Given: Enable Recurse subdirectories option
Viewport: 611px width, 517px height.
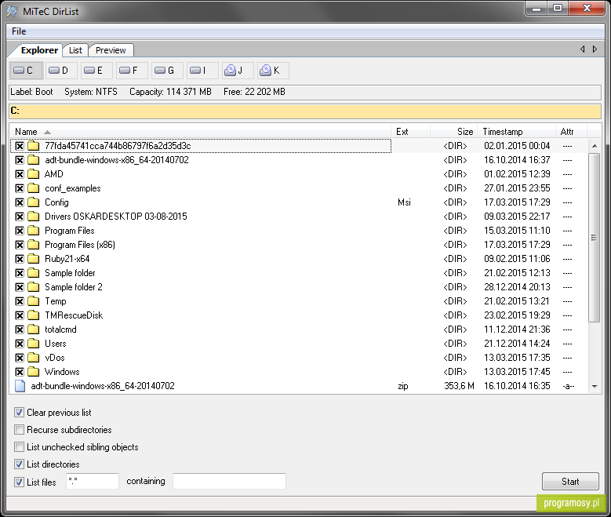Looking at the screenshot, I should point(19,430).
